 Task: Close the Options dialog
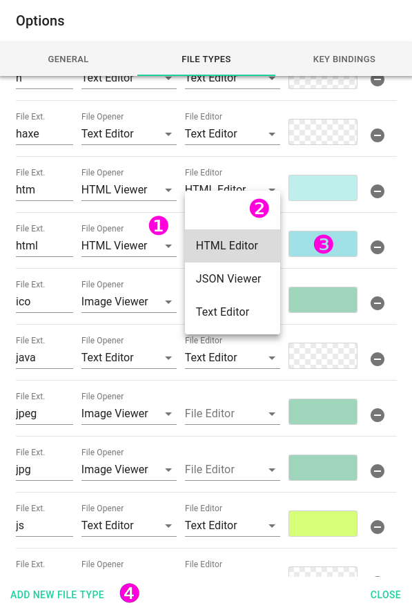tap(385, 594)
